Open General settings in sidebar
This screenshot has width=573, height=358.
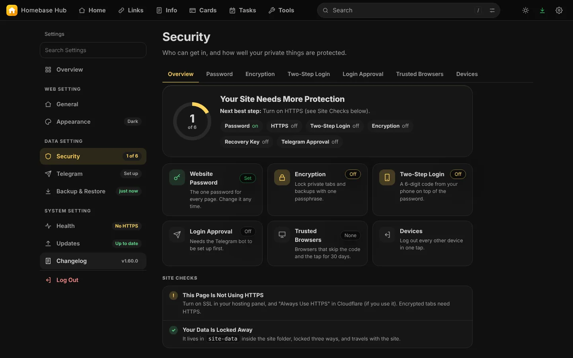click(93, 104)
